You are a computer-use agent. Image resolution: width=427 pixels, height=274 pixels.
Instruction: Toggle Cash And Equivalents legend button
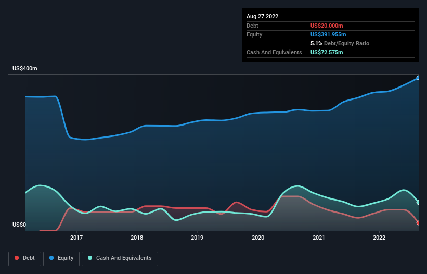120,258
